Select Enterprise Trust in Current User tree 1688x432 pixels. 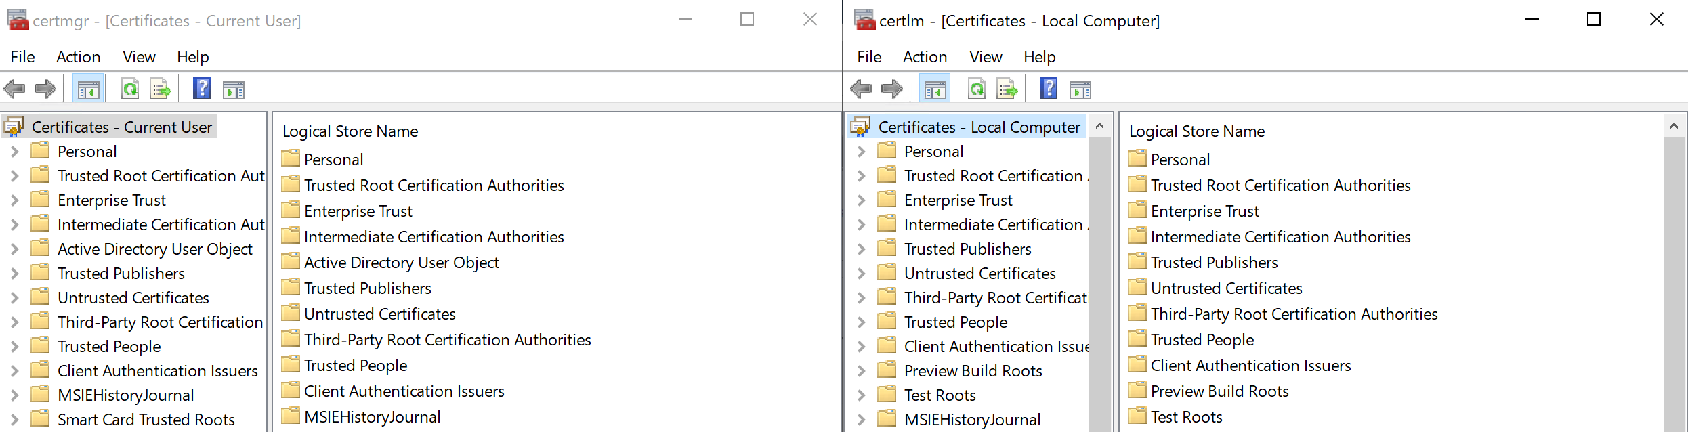pos(111,200)
